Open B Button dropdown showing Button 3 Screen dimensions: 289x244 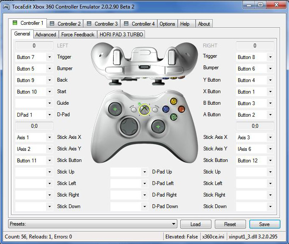pyautogui.click(x=255, y=103)
